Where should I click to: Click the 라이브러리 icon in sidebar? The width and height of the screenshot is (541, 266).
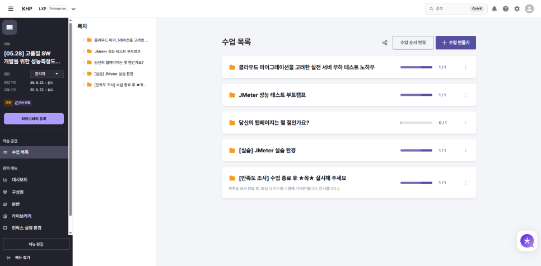(5, 216)
